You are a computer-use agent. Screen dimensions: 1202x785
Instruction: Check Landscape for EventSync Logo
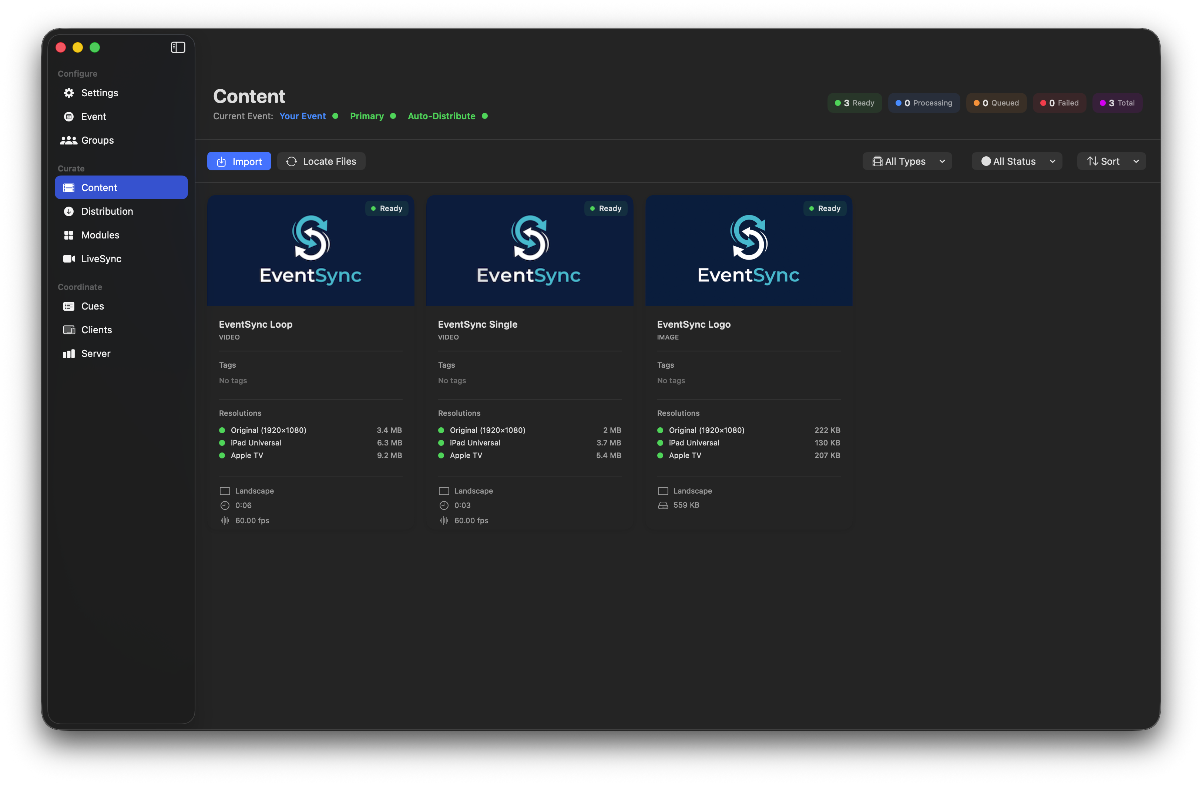(x=663, y=490)
